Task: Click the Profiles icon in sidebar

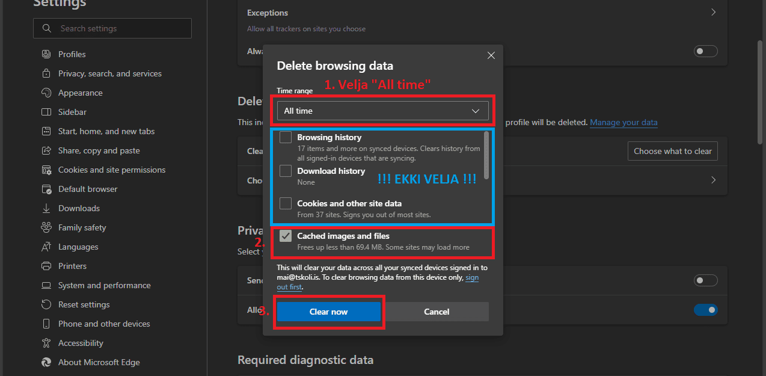Action: (x=46, y=54)
